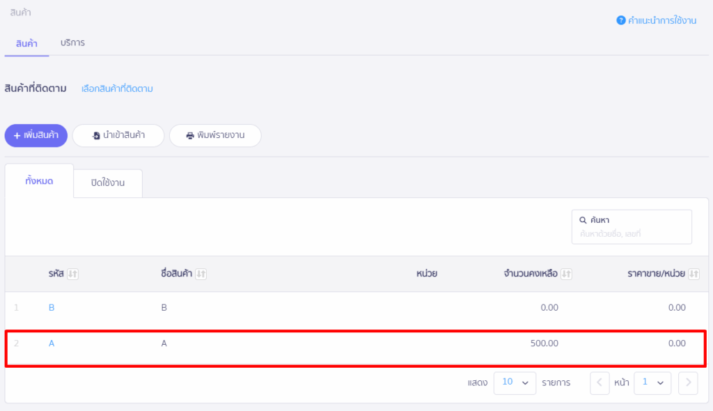
Task: Open product code A link
Action: click(52, 343)
